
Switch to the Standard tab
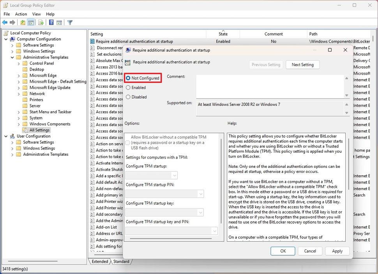click(122, 262)
